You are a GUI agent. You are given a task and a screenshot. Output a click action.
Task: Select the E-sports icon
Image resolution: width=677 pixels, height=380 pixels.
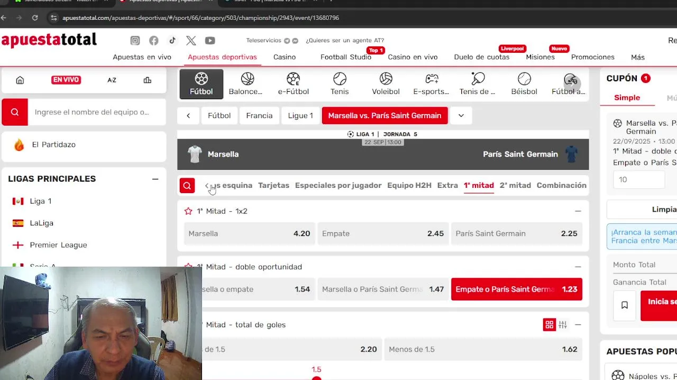click(x=431, y=84)
